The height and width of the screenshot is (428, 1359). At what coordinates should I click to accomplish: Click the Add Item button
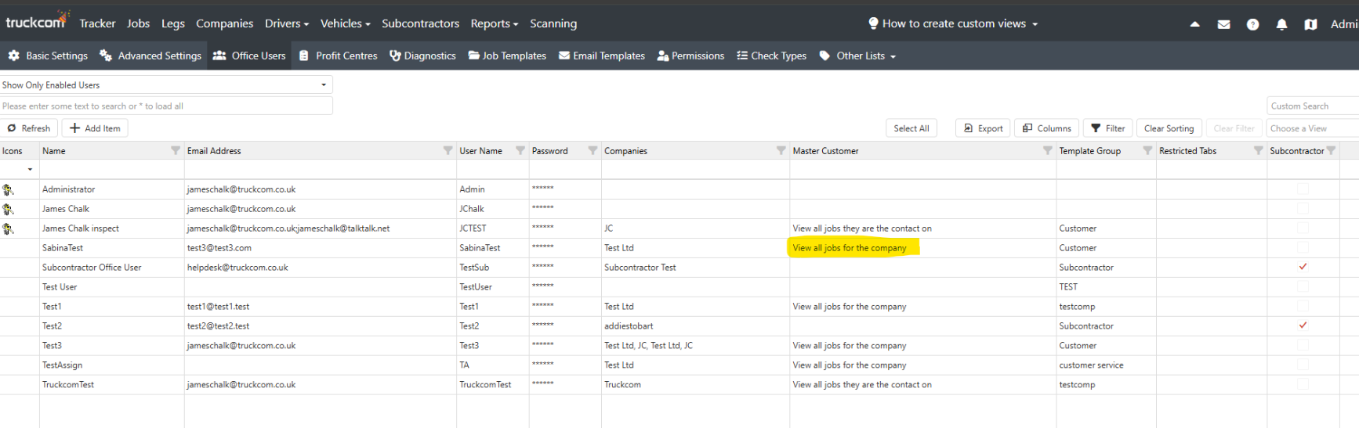pos(95,128)
